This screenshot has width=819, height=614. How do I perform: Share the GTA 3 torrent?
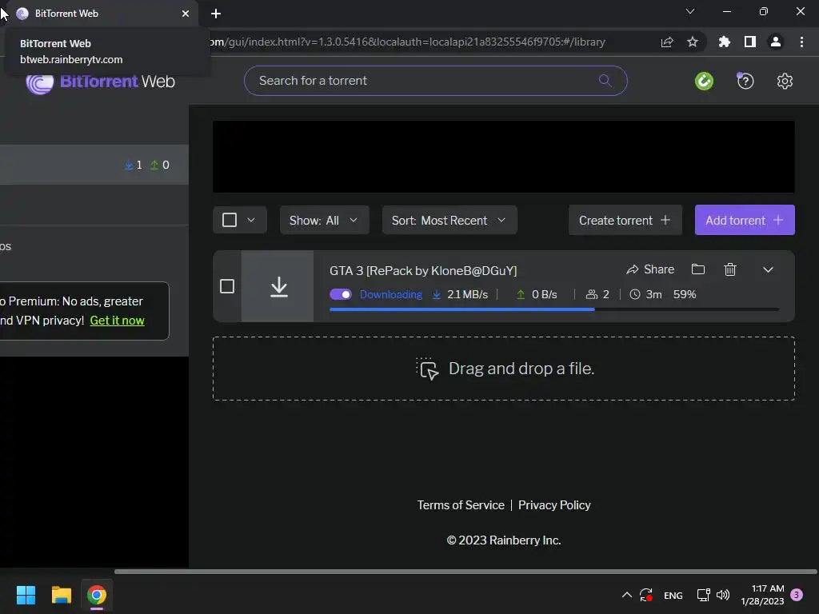[x=650, y=269]
